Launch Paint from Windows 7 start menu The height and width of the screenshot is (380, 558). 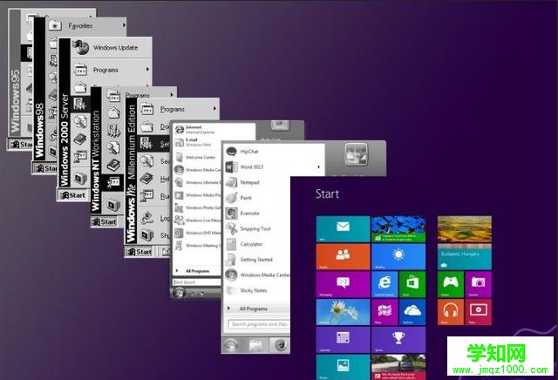(x=246, y=198)
